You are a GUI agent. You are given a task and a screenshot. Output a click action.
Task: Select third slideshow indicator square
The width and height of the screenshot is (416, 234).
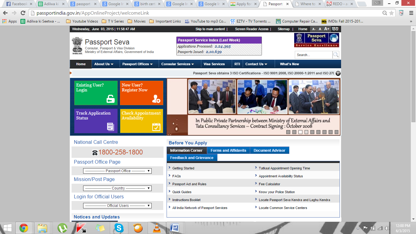click(300, 132)
